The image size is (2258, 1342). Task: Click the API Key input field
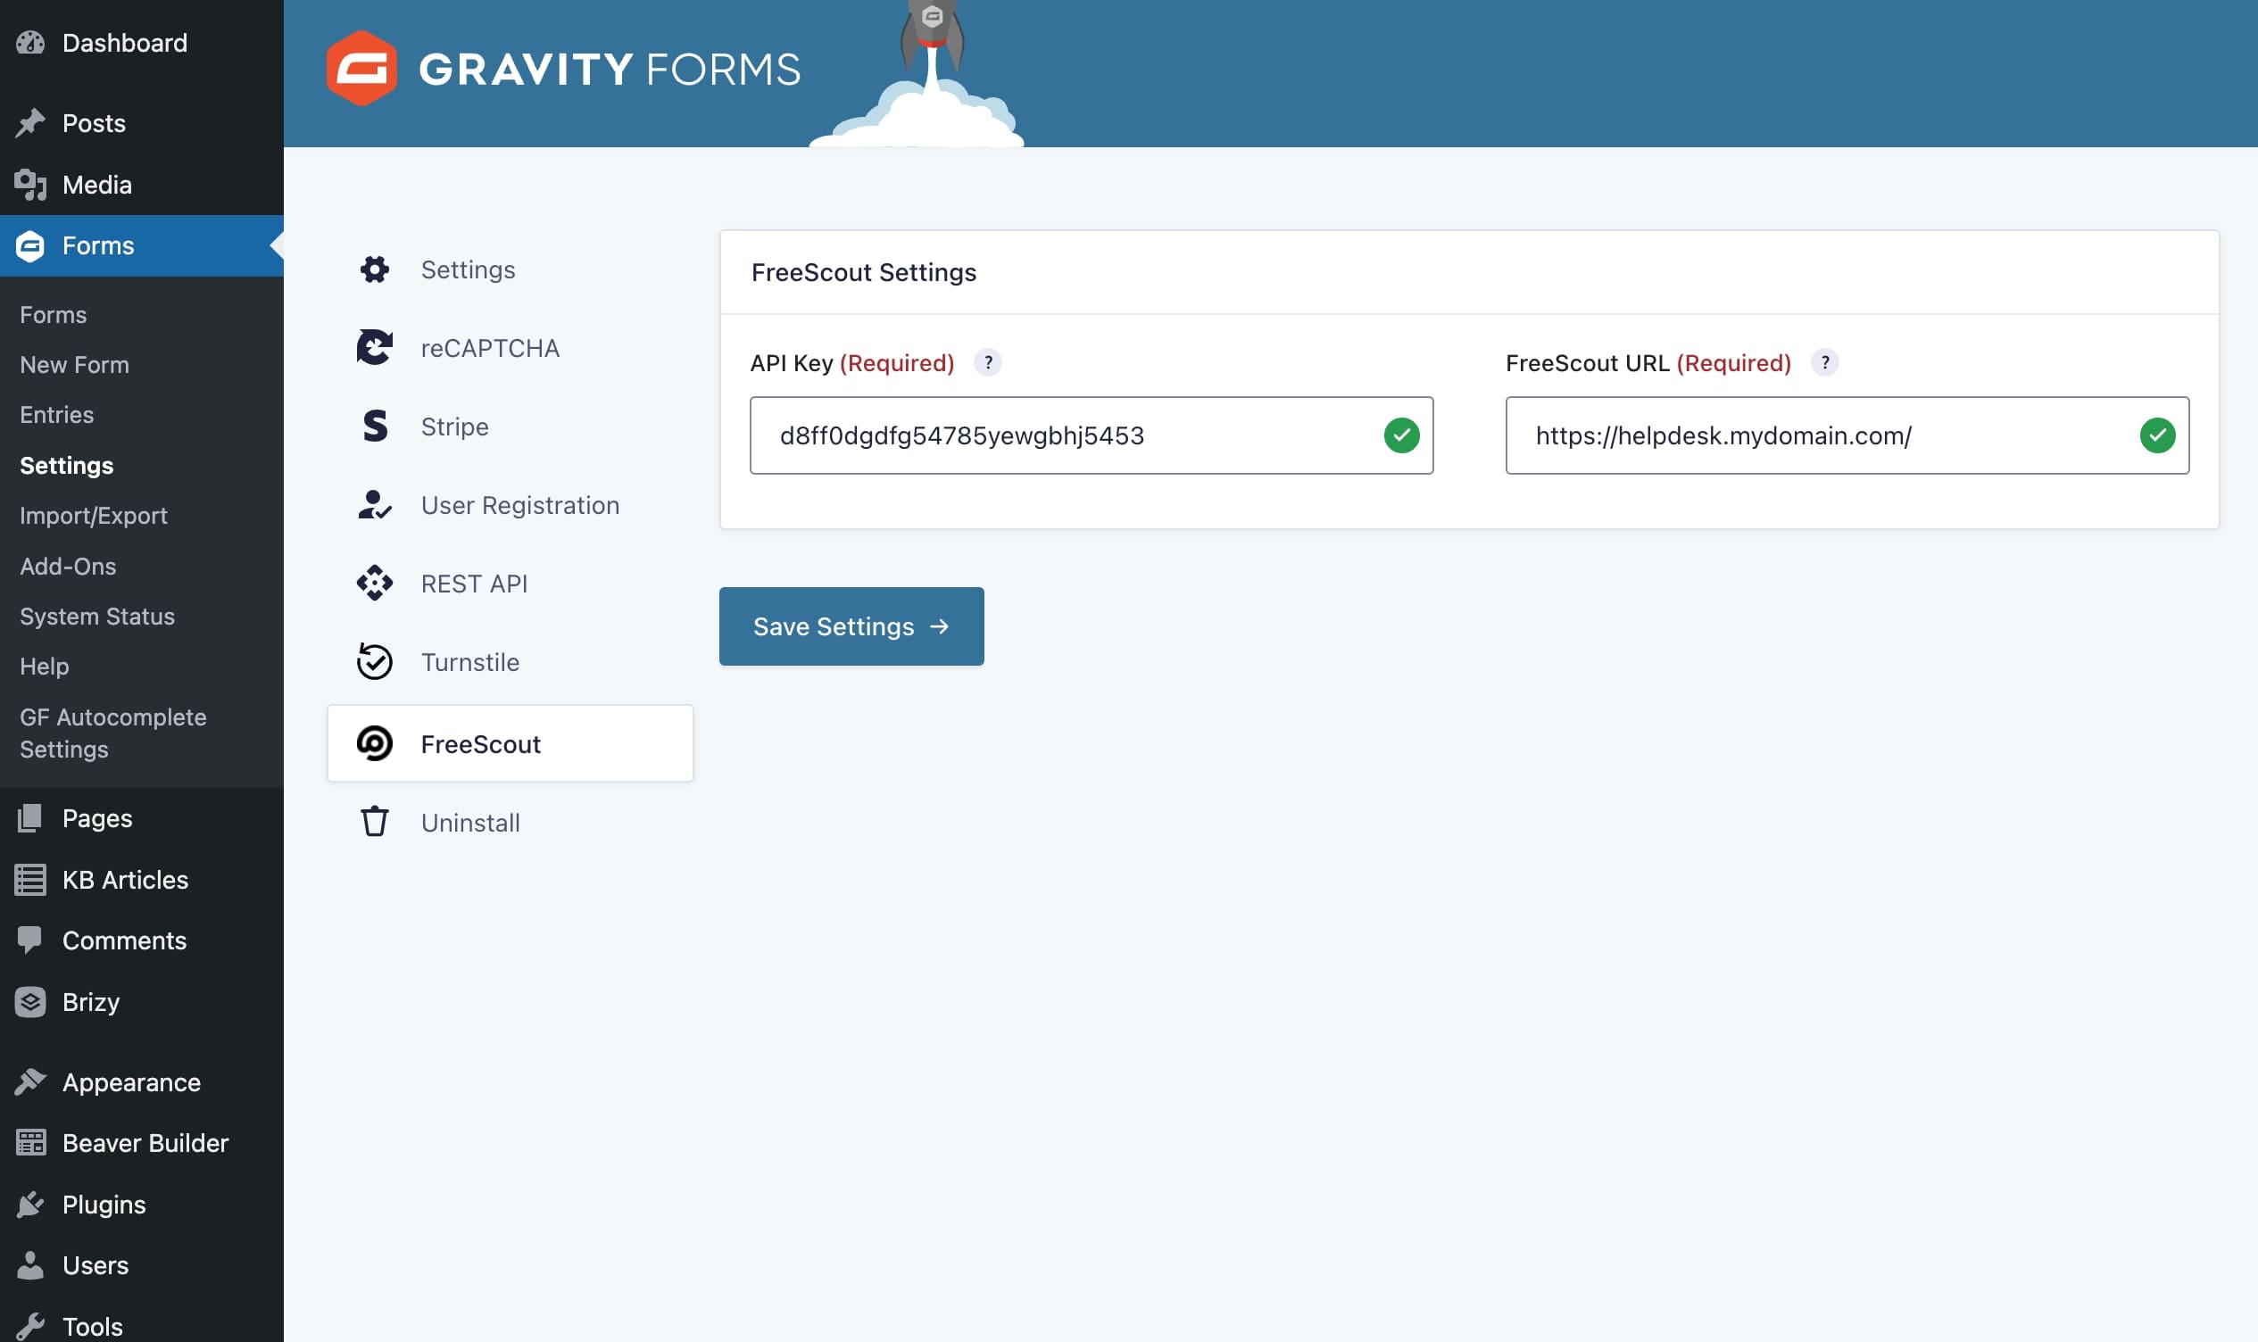click(1092, 435)
